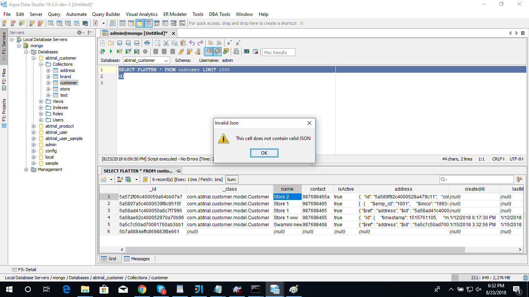The width and height of the screenshot is (529, 297).
Task: Click the connect plug icon in main toolbar
Action: (x=32, y=23)
